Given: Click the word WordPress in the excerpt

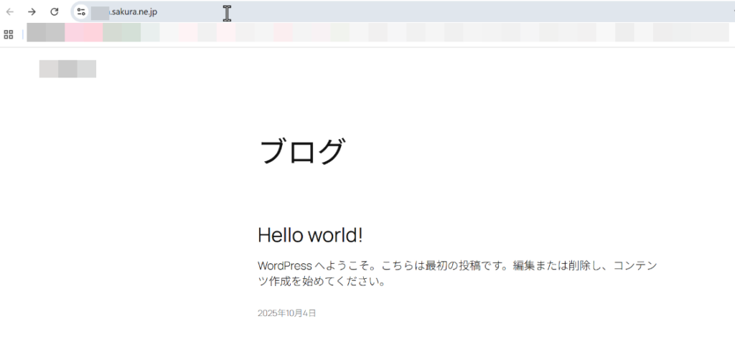Looking at the screenshot, I should (284, 266).
